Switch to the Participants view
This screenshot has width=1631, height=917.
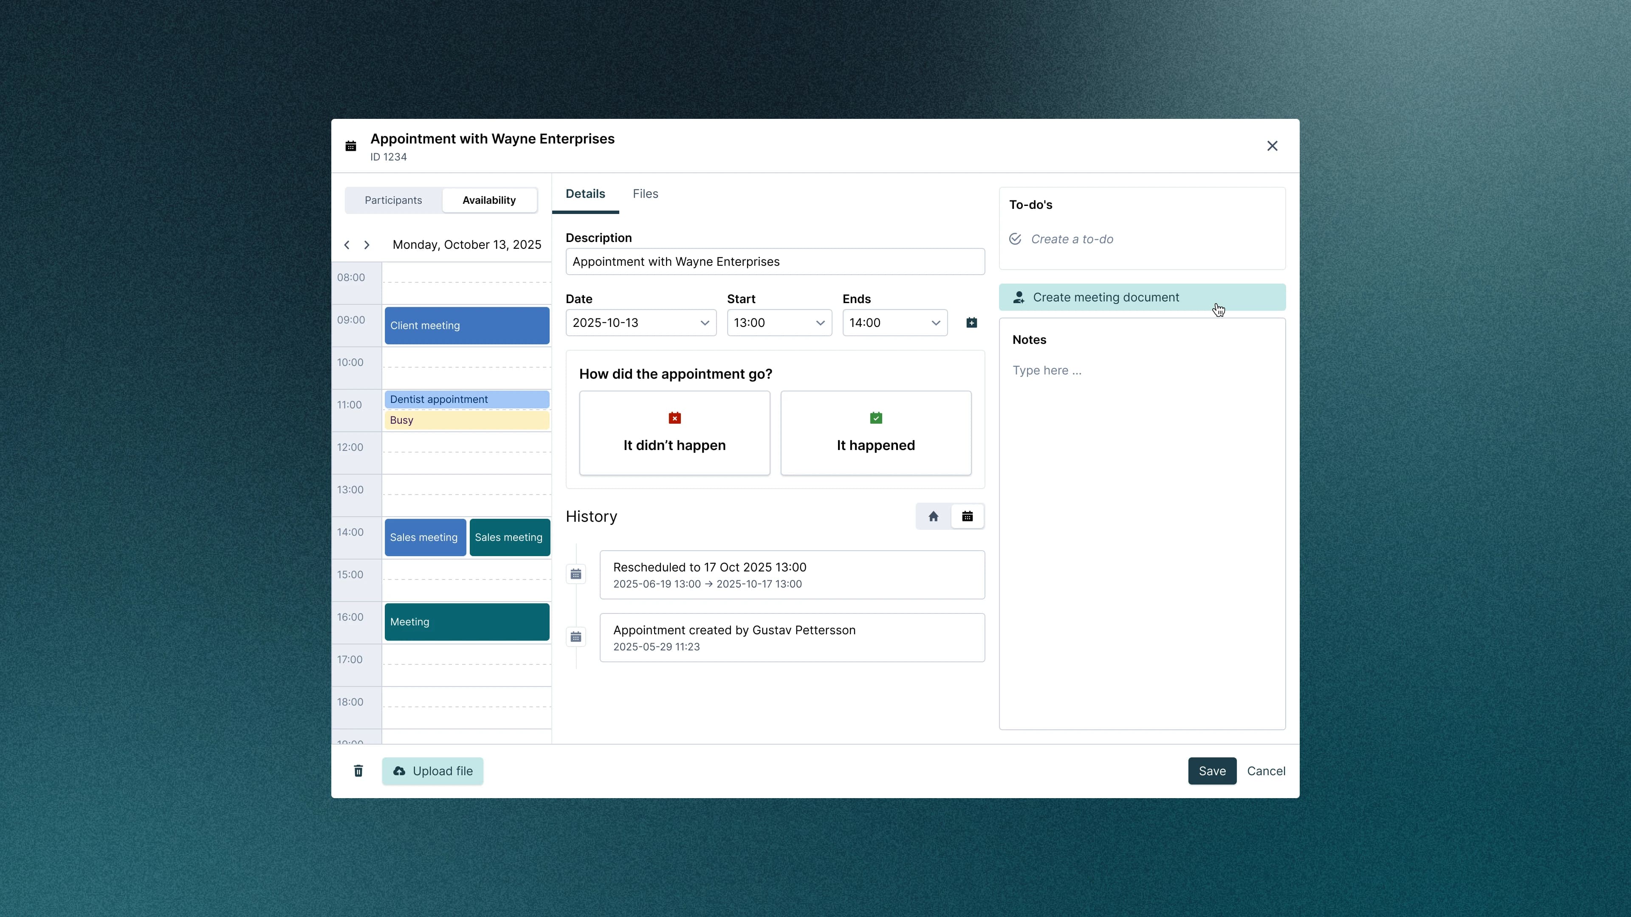tap(392, 200)
